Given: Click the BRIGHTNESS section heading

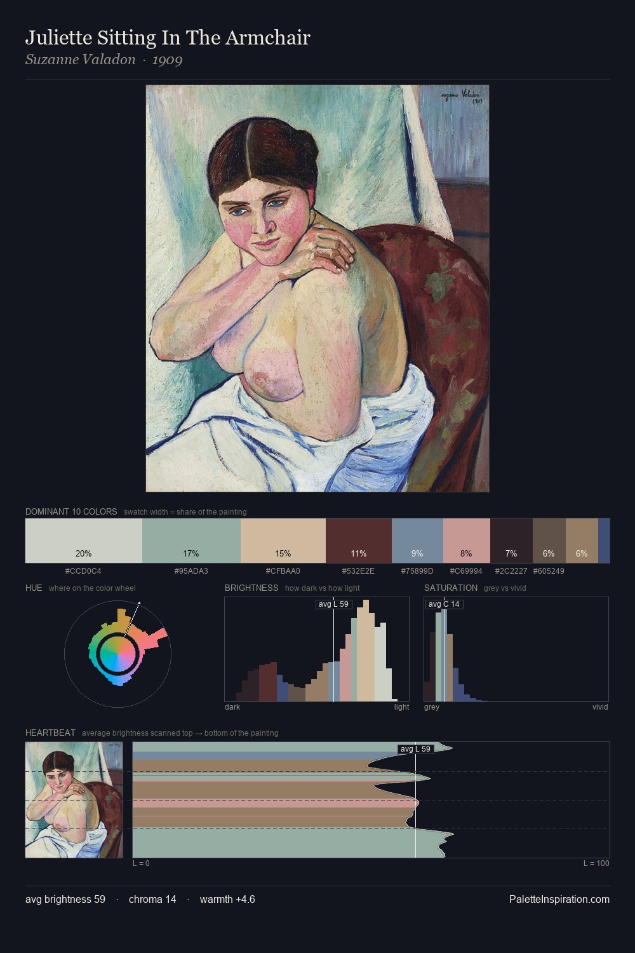Looking at the screenshot, I should tap(251, 588).
